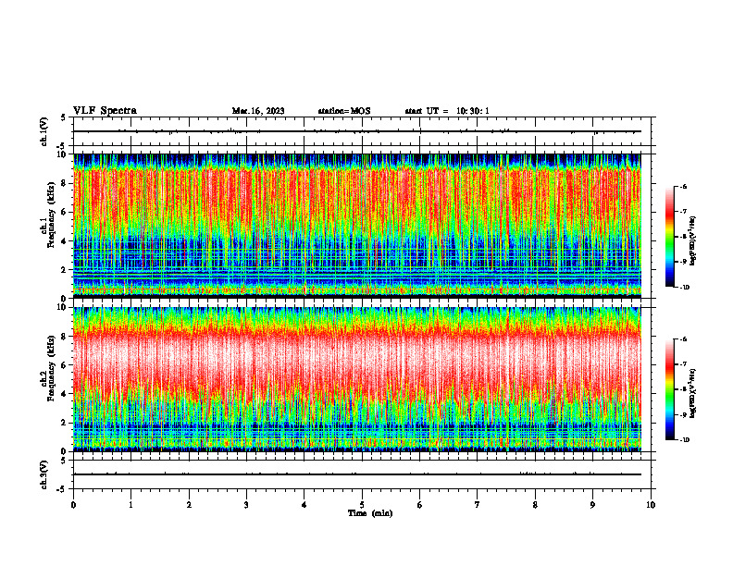Click time axis tick label "2"
Screen dimensions: 733x566
click(189, 505)
